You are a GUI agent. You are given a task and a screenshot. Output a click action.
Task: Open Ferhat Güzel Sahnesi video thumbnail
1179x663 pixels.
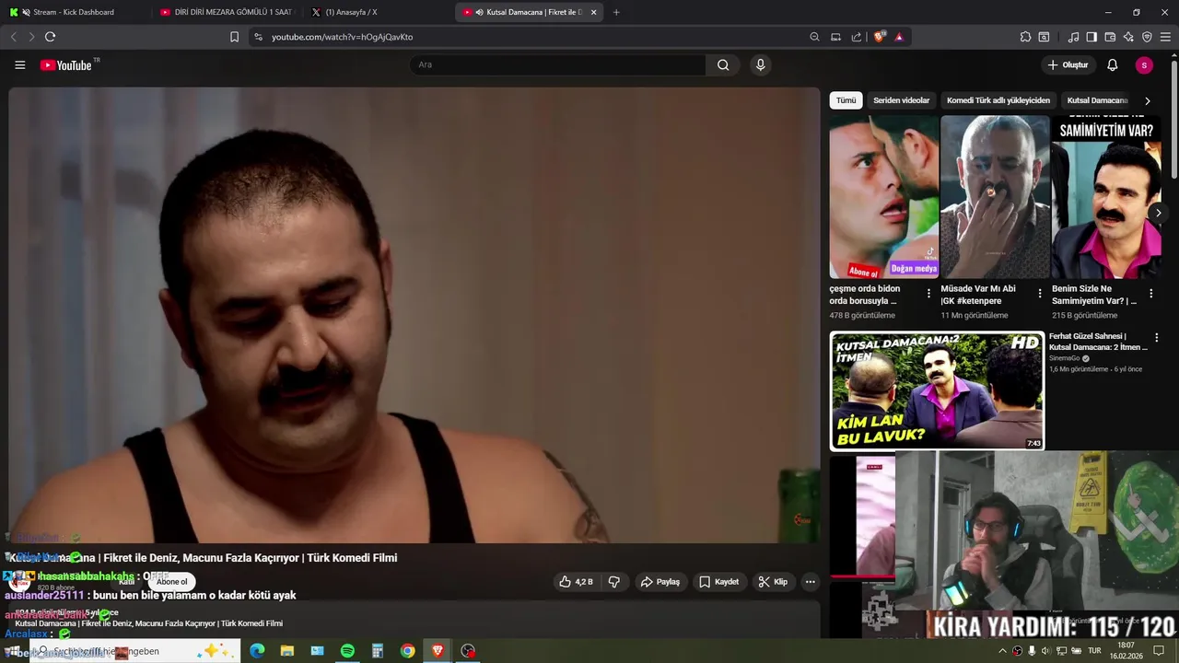point(937,391)
